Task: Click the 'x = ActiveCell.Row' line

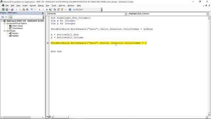Action: [x=65, y=35]
